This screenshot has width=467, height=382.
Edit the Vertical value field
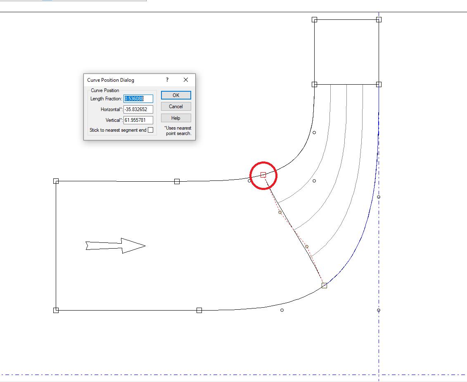pos(138,120)
